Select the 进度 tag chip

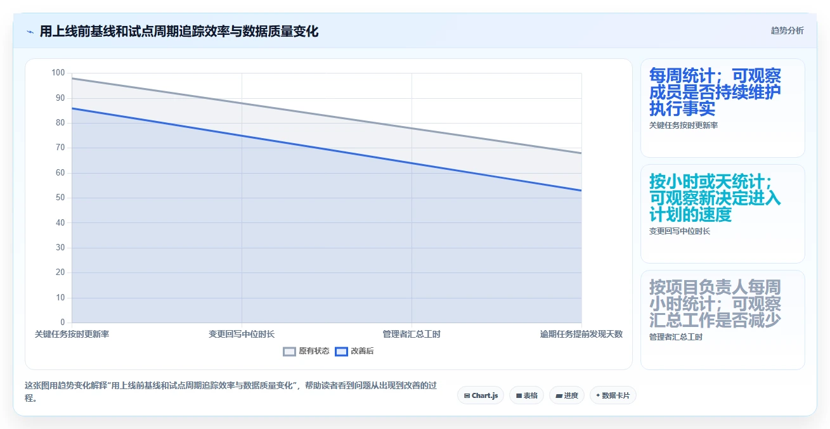567,395
